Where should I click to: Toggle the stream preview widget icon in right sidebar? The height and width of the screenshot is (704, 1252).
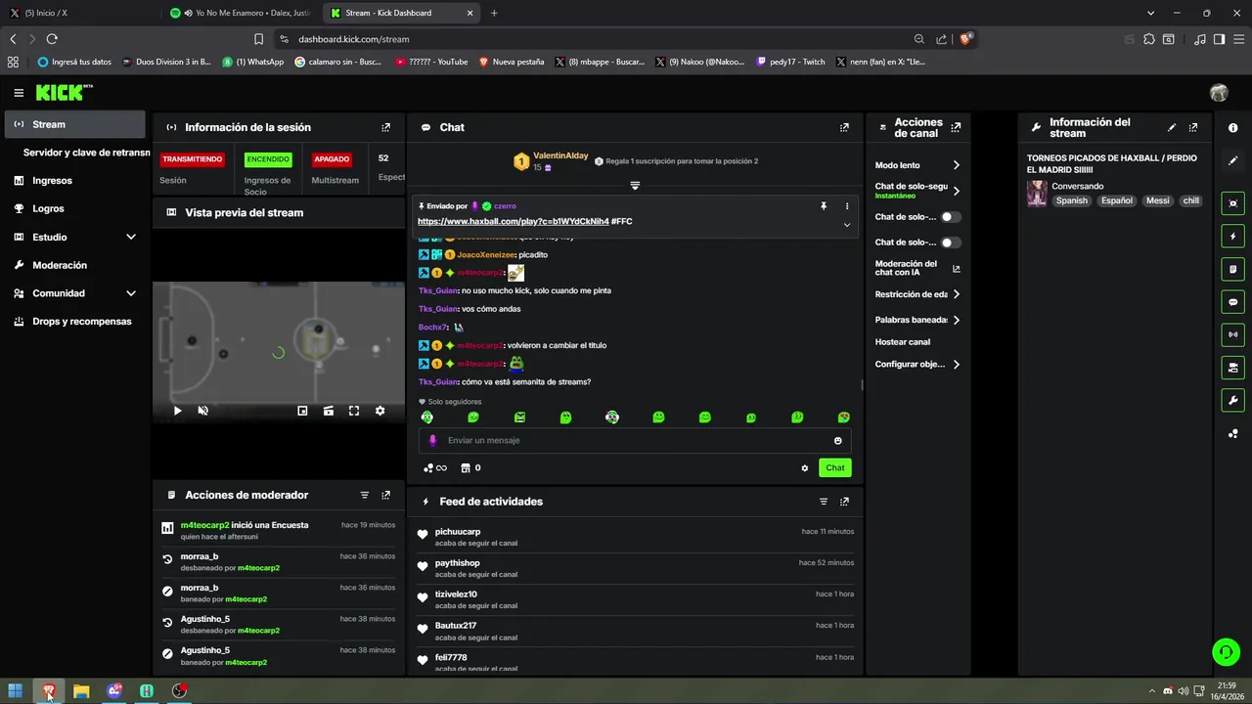pos(1233,203)
